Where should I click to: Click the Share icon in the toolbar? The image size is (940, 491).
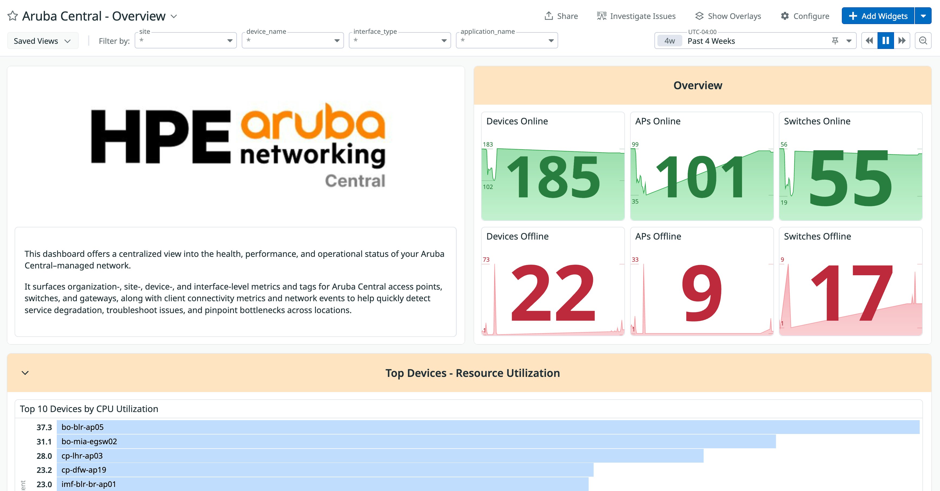click(550, 16)
